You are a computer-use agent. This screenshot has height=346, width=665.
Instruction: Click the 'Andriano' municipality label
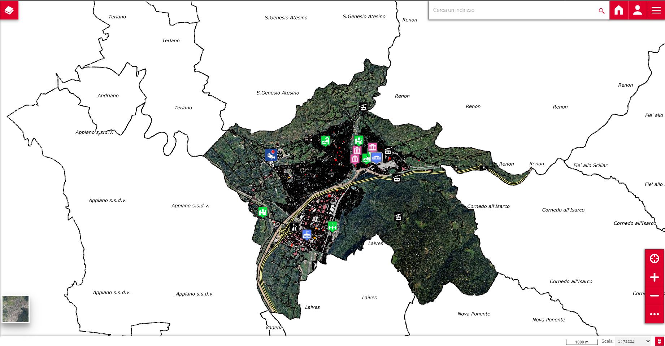pyautogui.click(x=108, y=96)
